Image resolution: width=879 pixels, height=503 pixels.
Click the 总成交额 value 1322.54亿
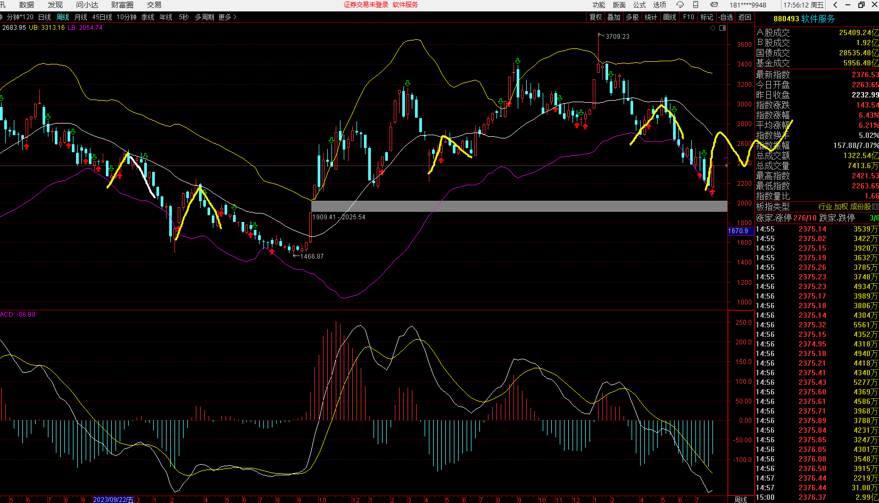(861, 156)
